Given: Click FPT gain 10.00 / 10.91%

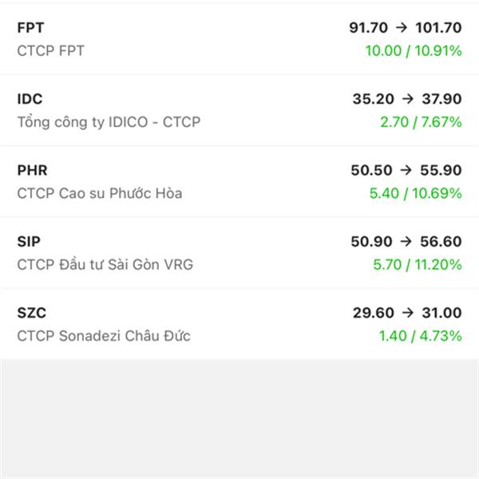Looking at the screenshot, I should point(413,51).
